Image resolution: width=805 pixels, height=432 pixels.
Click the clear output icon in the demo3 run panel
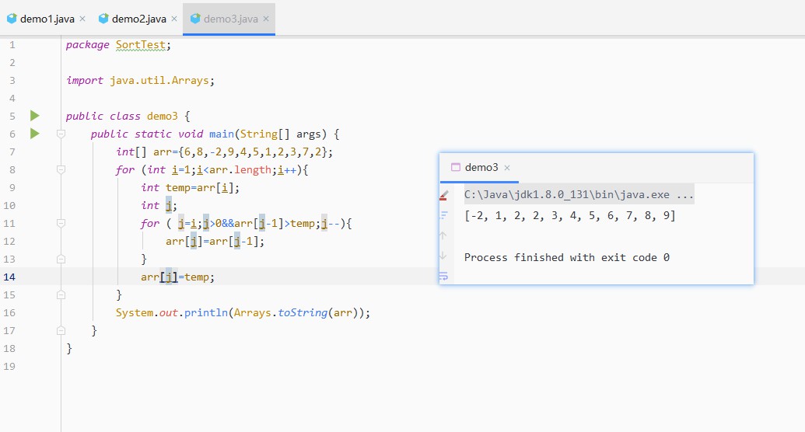click(443, 196)
